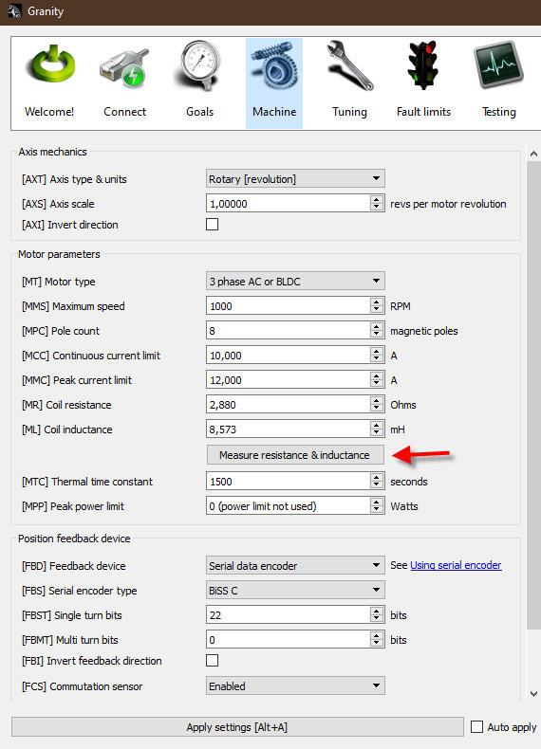
Task: Open the Axis type & units dropdown
Action: 295,178
